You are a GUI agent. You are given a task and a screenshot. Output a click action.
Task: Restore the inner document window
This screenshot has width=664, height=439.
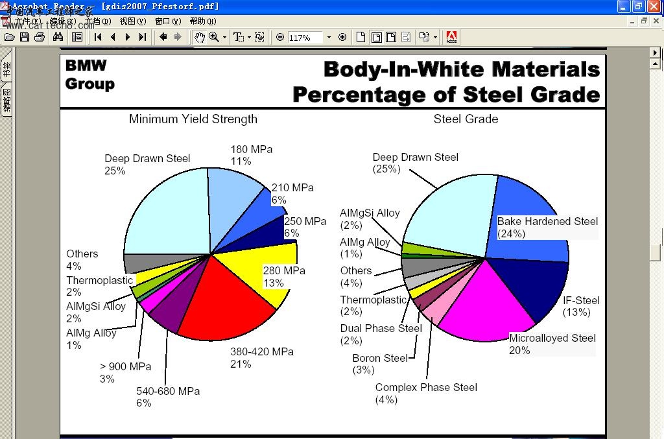644,21
